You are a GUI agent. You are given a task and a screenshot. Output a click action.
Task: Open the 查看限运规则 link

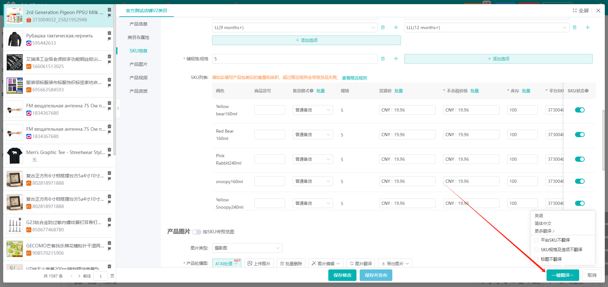pyautogui.click(x=354, y=78)
